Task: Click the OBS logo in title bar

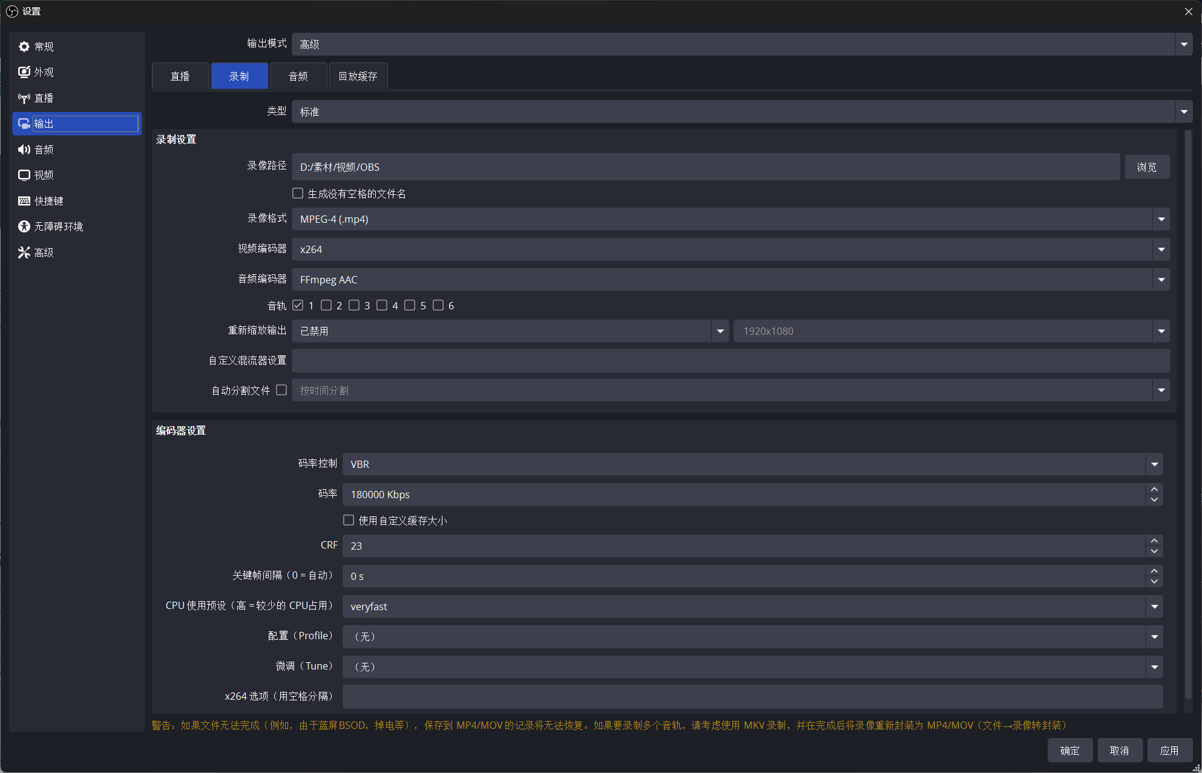Action: point(12,11)
